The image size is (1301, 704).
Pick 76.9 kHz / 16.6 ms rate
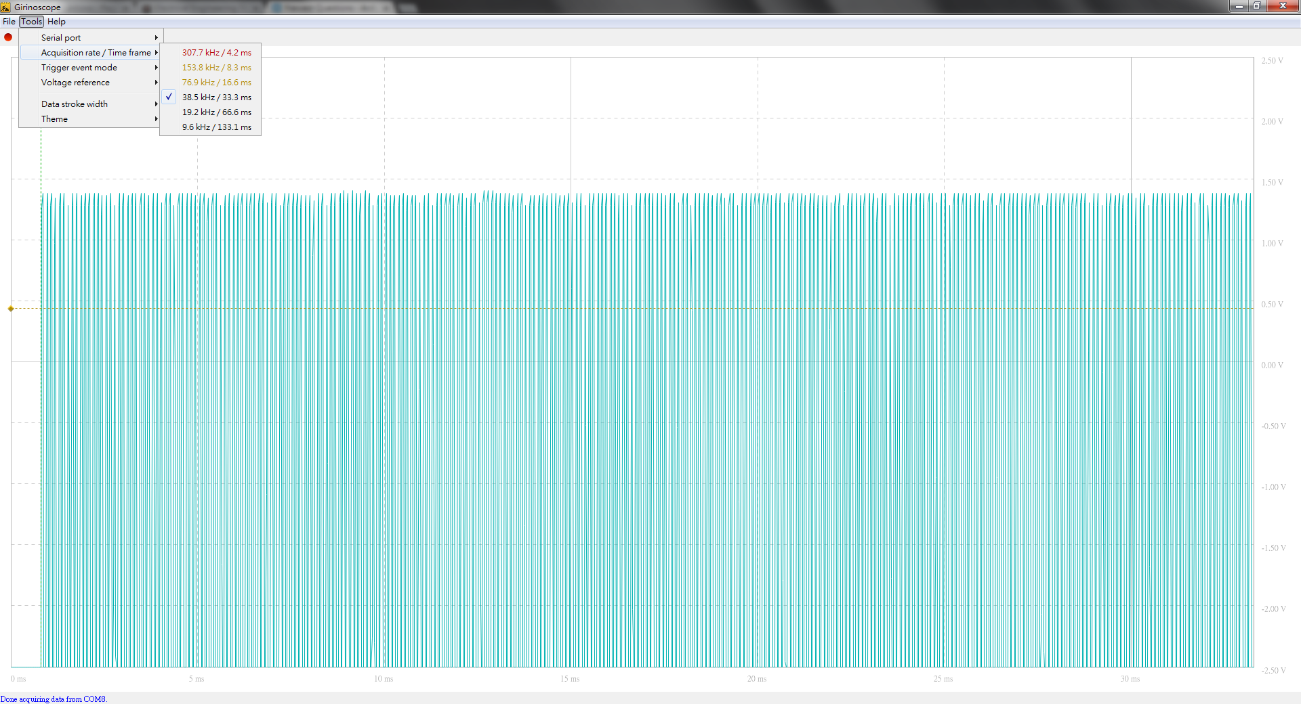[211, 83]
